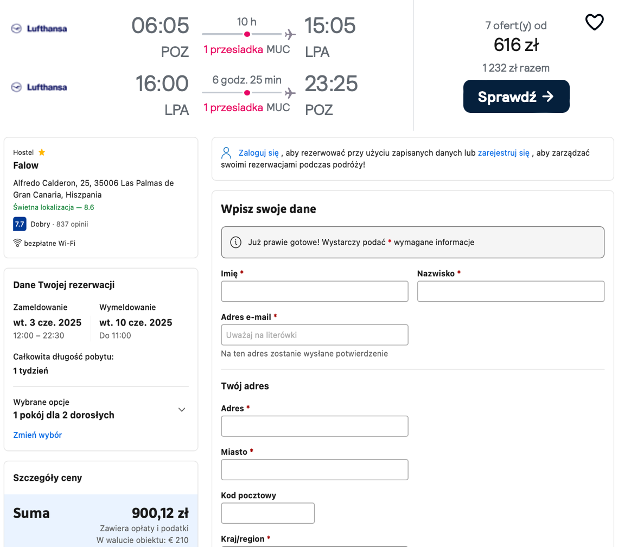Open the zarejestruj się link
618x547 pixels.
pos(504,153)
